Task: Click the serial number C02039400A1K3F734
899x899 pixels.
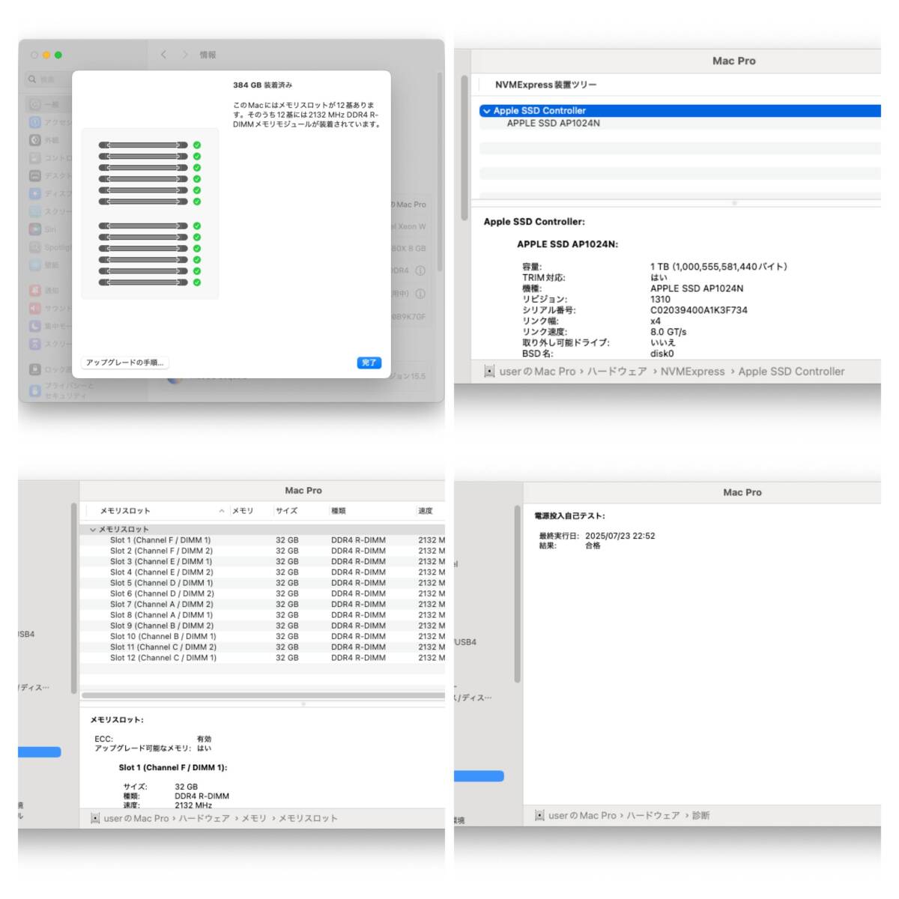Action: (x=698, y=310)
